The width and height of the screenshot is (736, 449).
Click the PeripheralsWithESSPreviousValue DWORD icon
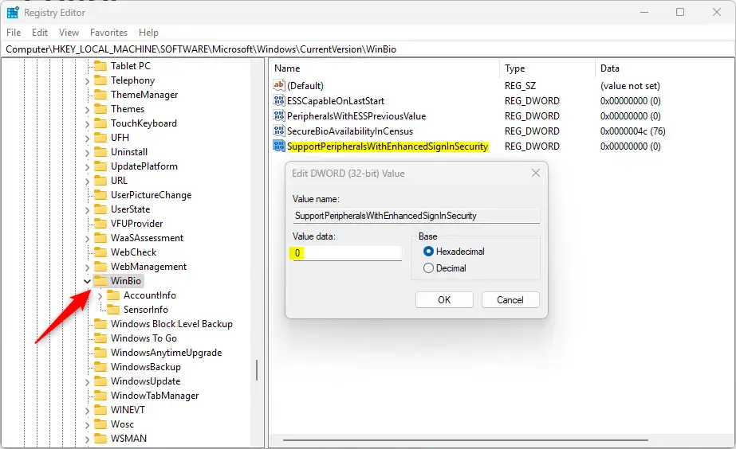coord(279,115)
